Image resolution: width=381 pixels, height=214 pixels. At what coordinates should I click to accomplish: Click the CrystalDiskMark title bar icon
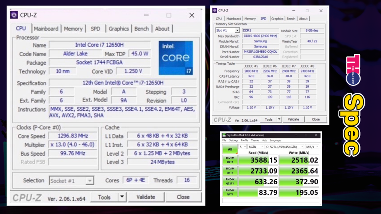point(224,135)
